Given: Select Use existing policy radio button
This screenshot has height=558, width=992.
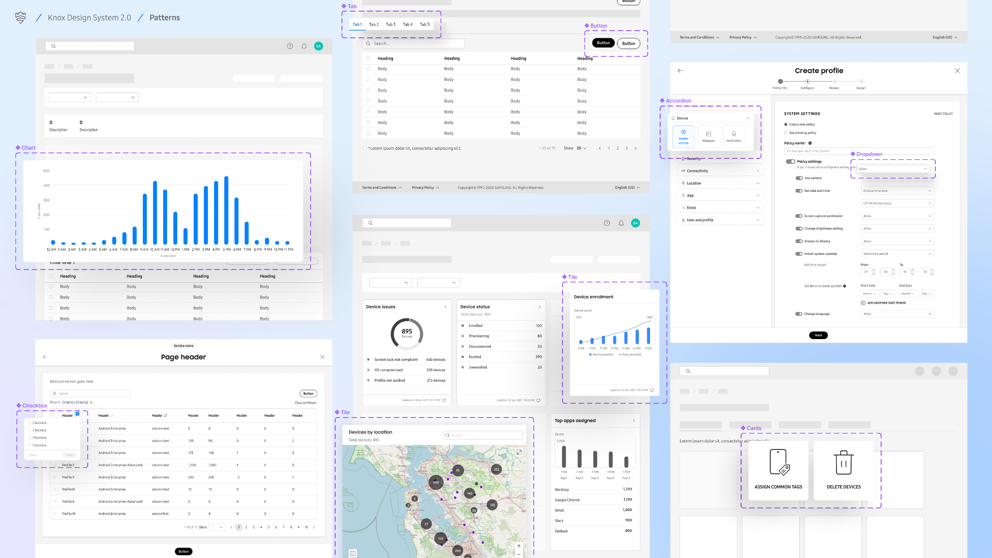Looking at the screenshot, I should pyautogui.click(x=786, y=133).
